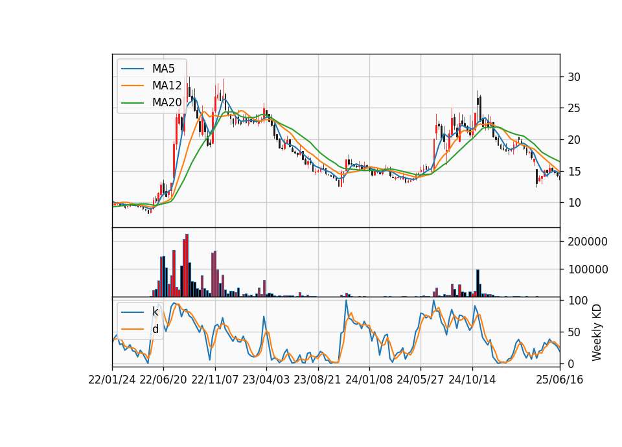The image size is (622, 447).
Task: Click the price axis value 10
Action: (x=574, y=203)
